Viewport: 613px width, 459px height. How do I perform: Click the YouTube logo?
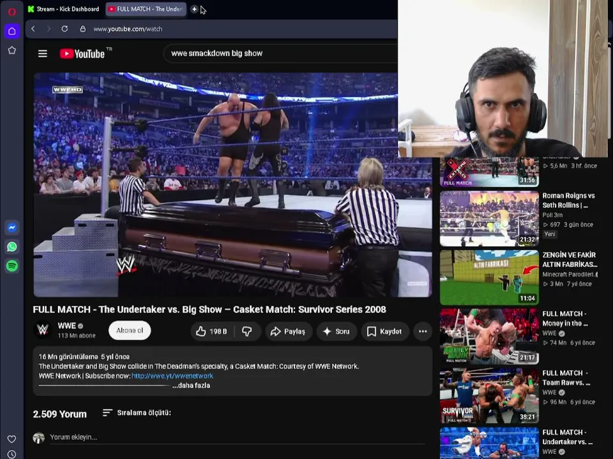[82, 54]
